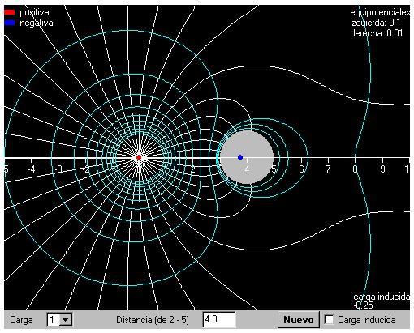Screen dimensions: 414x333
Task: Click the gray conducting sphere
Action: click(x=247, y=157)
